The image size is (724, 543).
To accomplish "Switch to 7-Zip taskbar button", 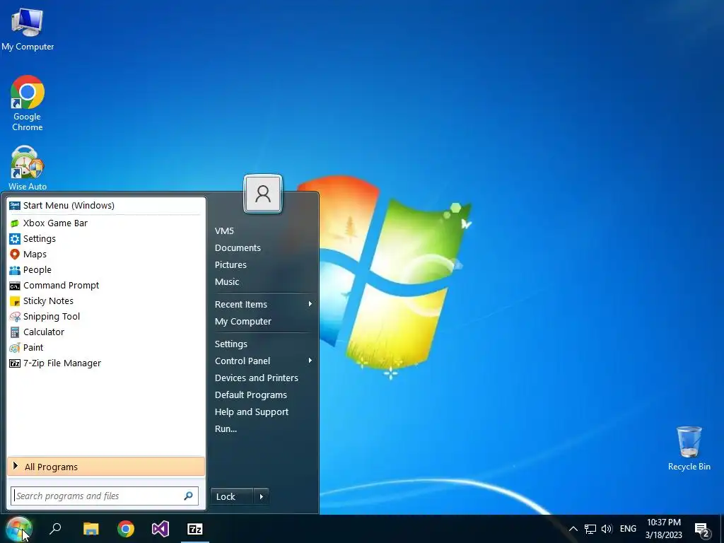I will 195,529.
